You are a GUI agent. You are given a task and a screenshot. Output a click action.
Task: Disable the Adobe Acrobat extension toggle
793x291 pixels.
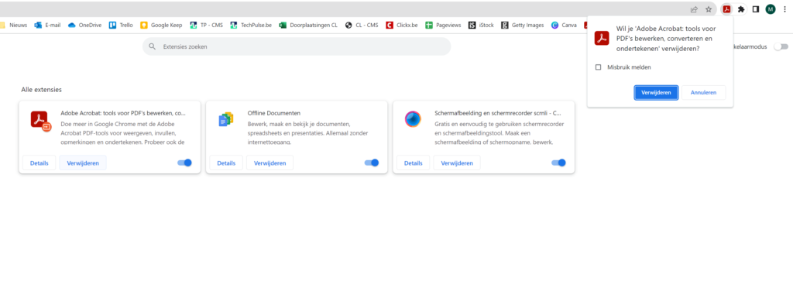pos(184,163)
